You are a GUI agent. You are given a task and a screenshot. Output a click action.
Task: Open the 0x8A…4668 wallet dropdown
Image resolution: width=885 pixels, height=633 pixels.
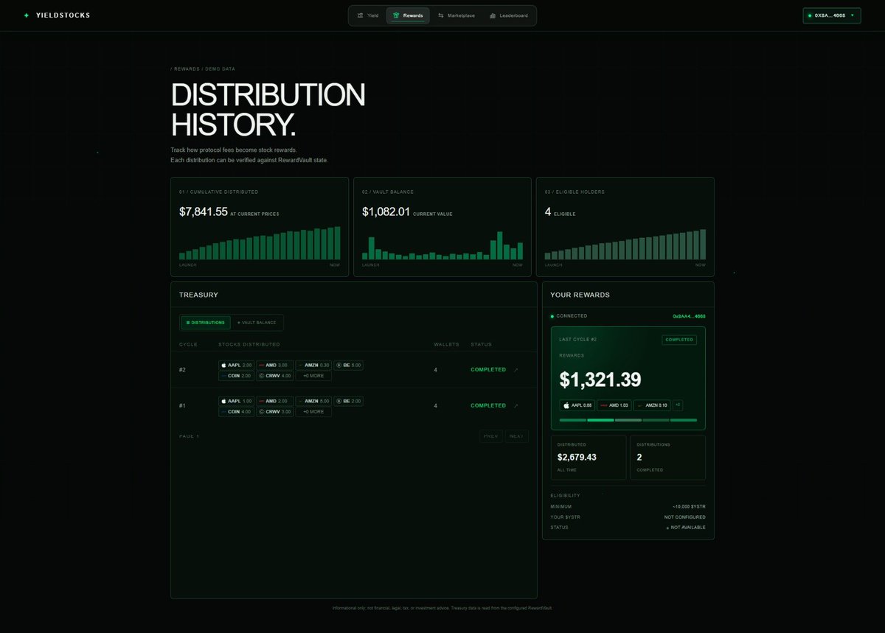(x=832, y=15)
